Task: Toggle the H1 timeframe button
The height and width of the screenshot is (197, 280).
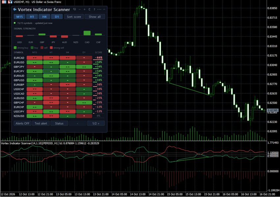Action: click(x=32, y=17)
